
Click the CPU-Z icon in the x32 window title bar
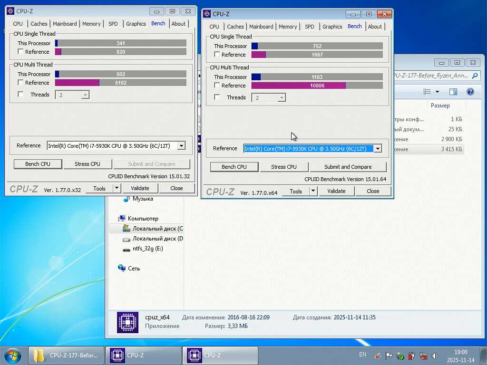[x=10, y=11]
